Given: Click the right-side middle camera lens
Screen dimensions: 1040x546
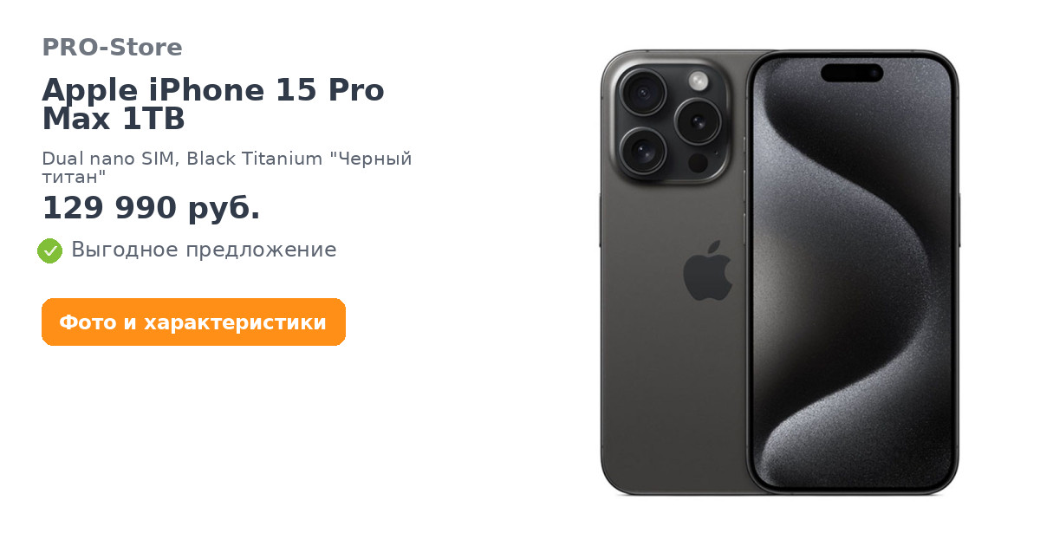Looking at the screenshot, I should [x=698, y=121].
